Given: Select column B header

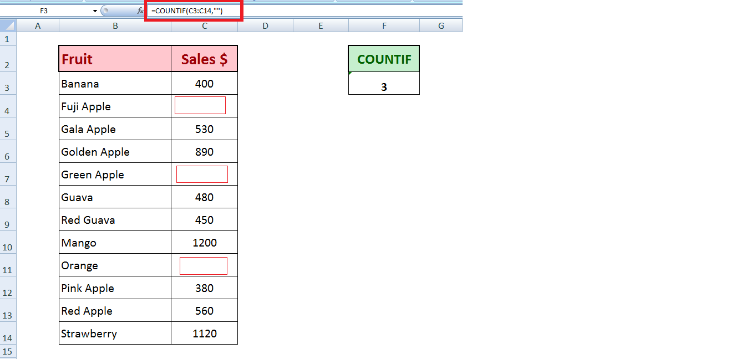Looking at the screenshot, I should tap(115, 25).
